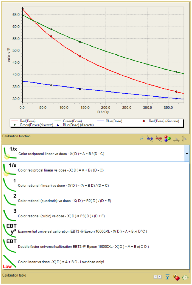Click the Green(Dose) (discrete) legend entry
This screenshot has width=192, height=285.
point(33,125)
